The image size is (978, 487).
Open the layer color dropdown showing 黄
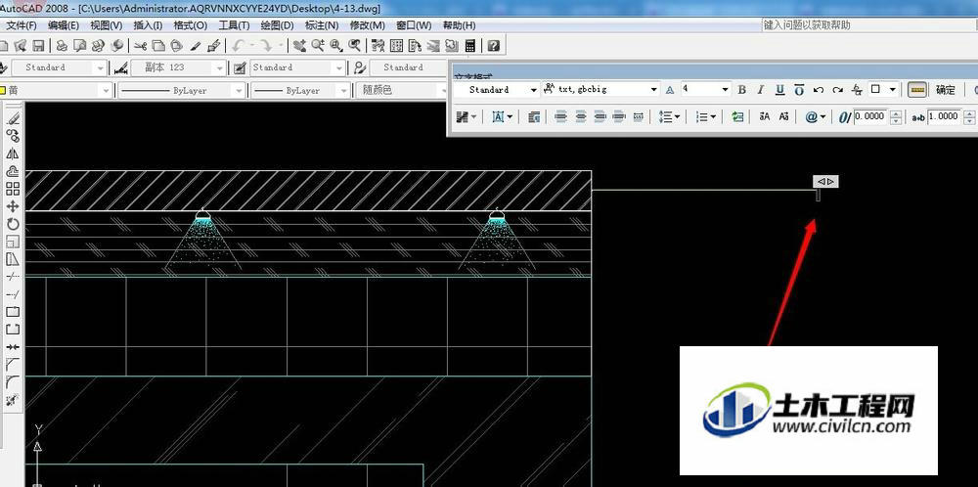click(x=106, y=90)
